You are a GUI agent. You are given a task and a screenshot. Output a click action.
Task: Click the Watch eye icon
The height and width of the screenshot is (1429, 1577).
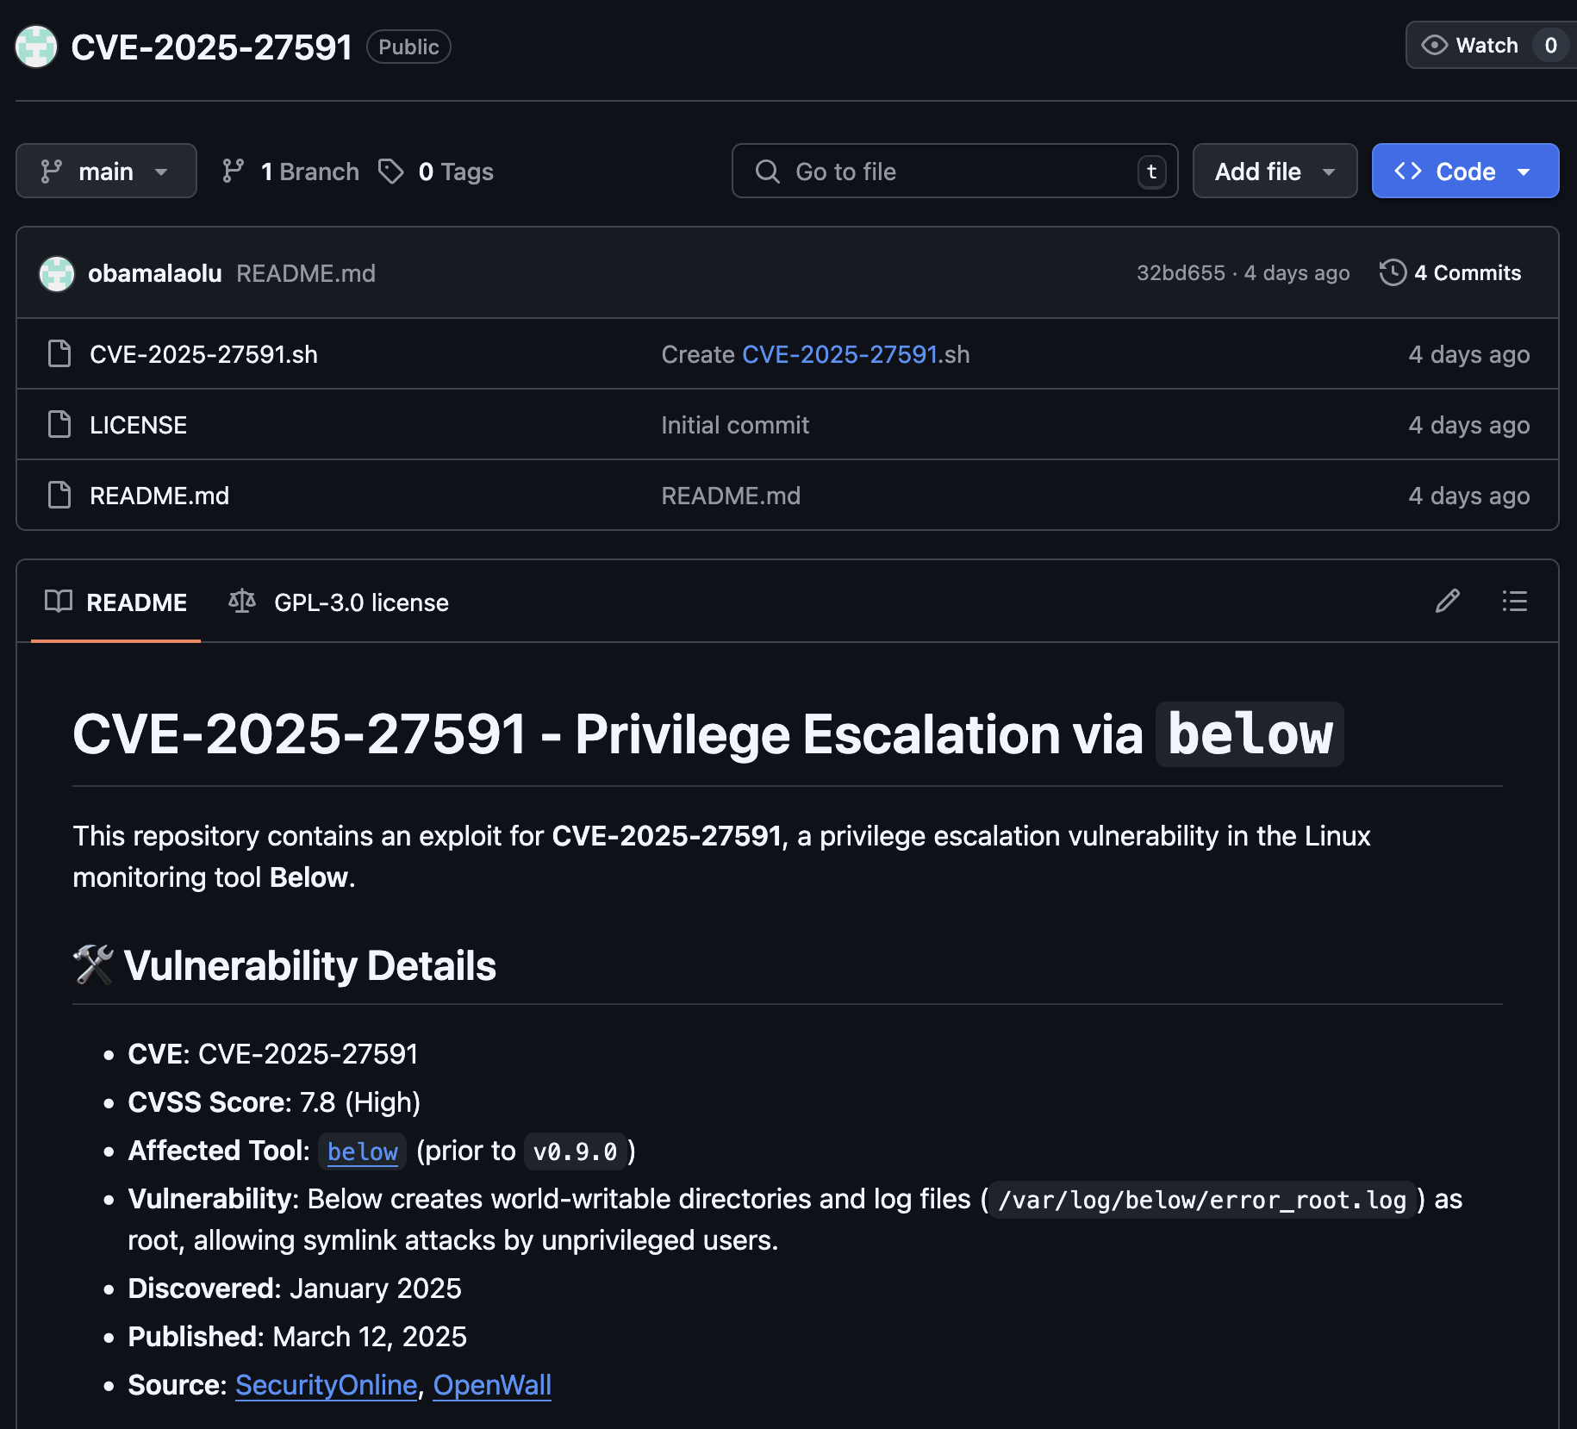click(x=1434, y=45)
